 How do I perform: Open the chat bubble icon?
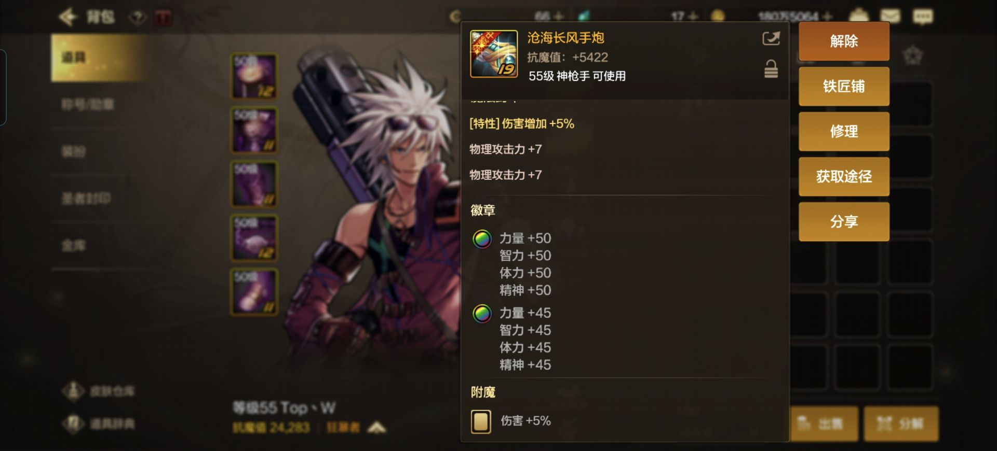click(x=922, y=17)
